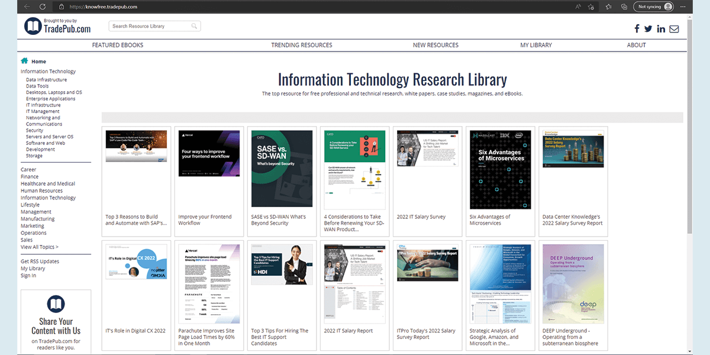Click the TradePub.com book logo
This screenshot has height=355, width=710.
pyautogui.click(x=33, y=26)
